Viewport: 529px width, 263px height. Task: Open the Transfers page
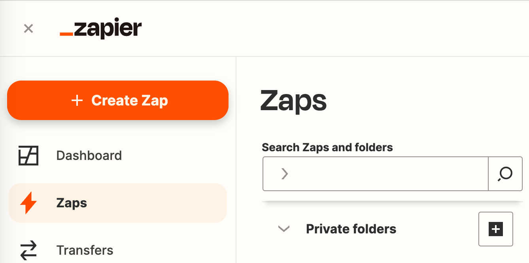pyautogui.click(x=85, y=250)
